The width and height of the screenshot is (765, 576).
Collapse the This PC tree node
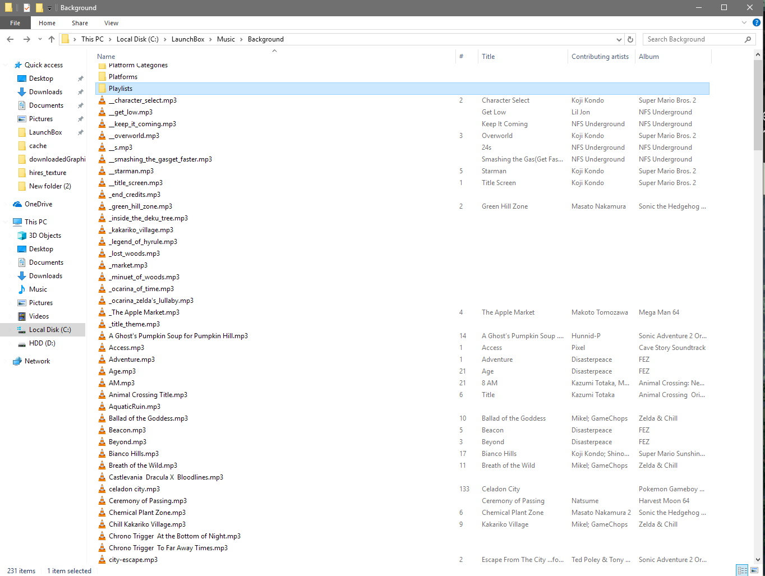(x=6, y=222)
